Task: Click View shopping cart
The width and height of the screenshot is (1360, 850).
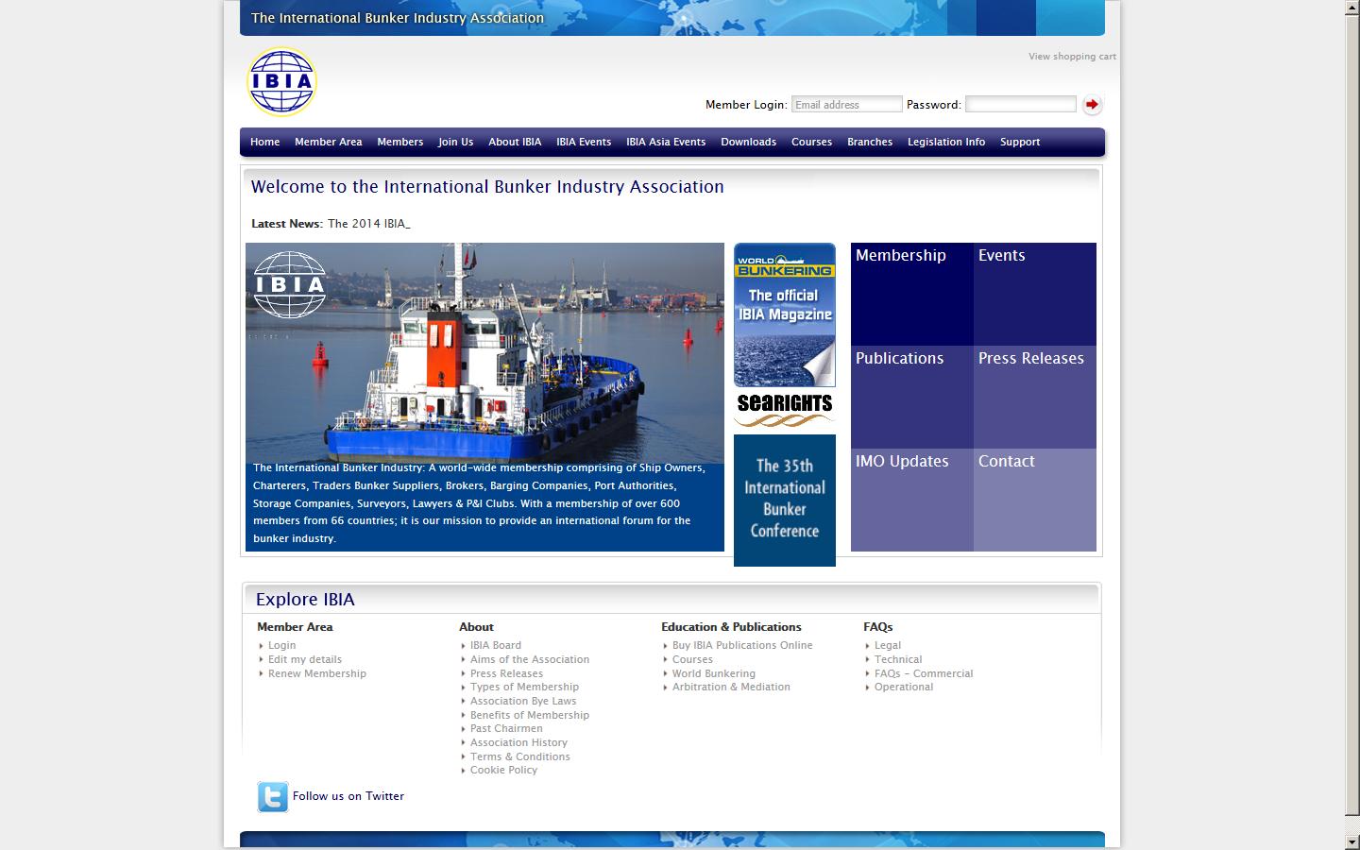Action: pyautogui.click(x=1072, y=56)
